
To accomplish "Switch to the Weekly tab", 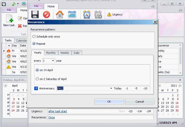I will tap(65, 53).
